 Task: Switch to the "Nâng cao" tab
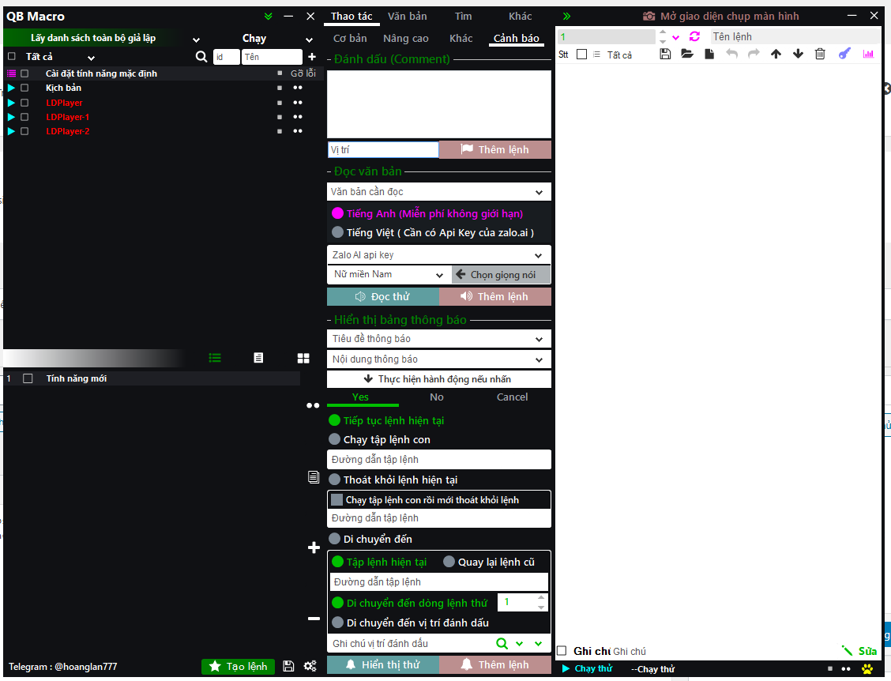coord(406,38)
